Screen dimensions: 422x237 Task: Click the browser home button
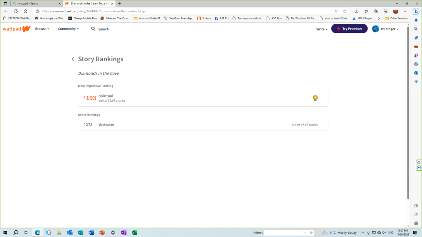click(26, 11)
